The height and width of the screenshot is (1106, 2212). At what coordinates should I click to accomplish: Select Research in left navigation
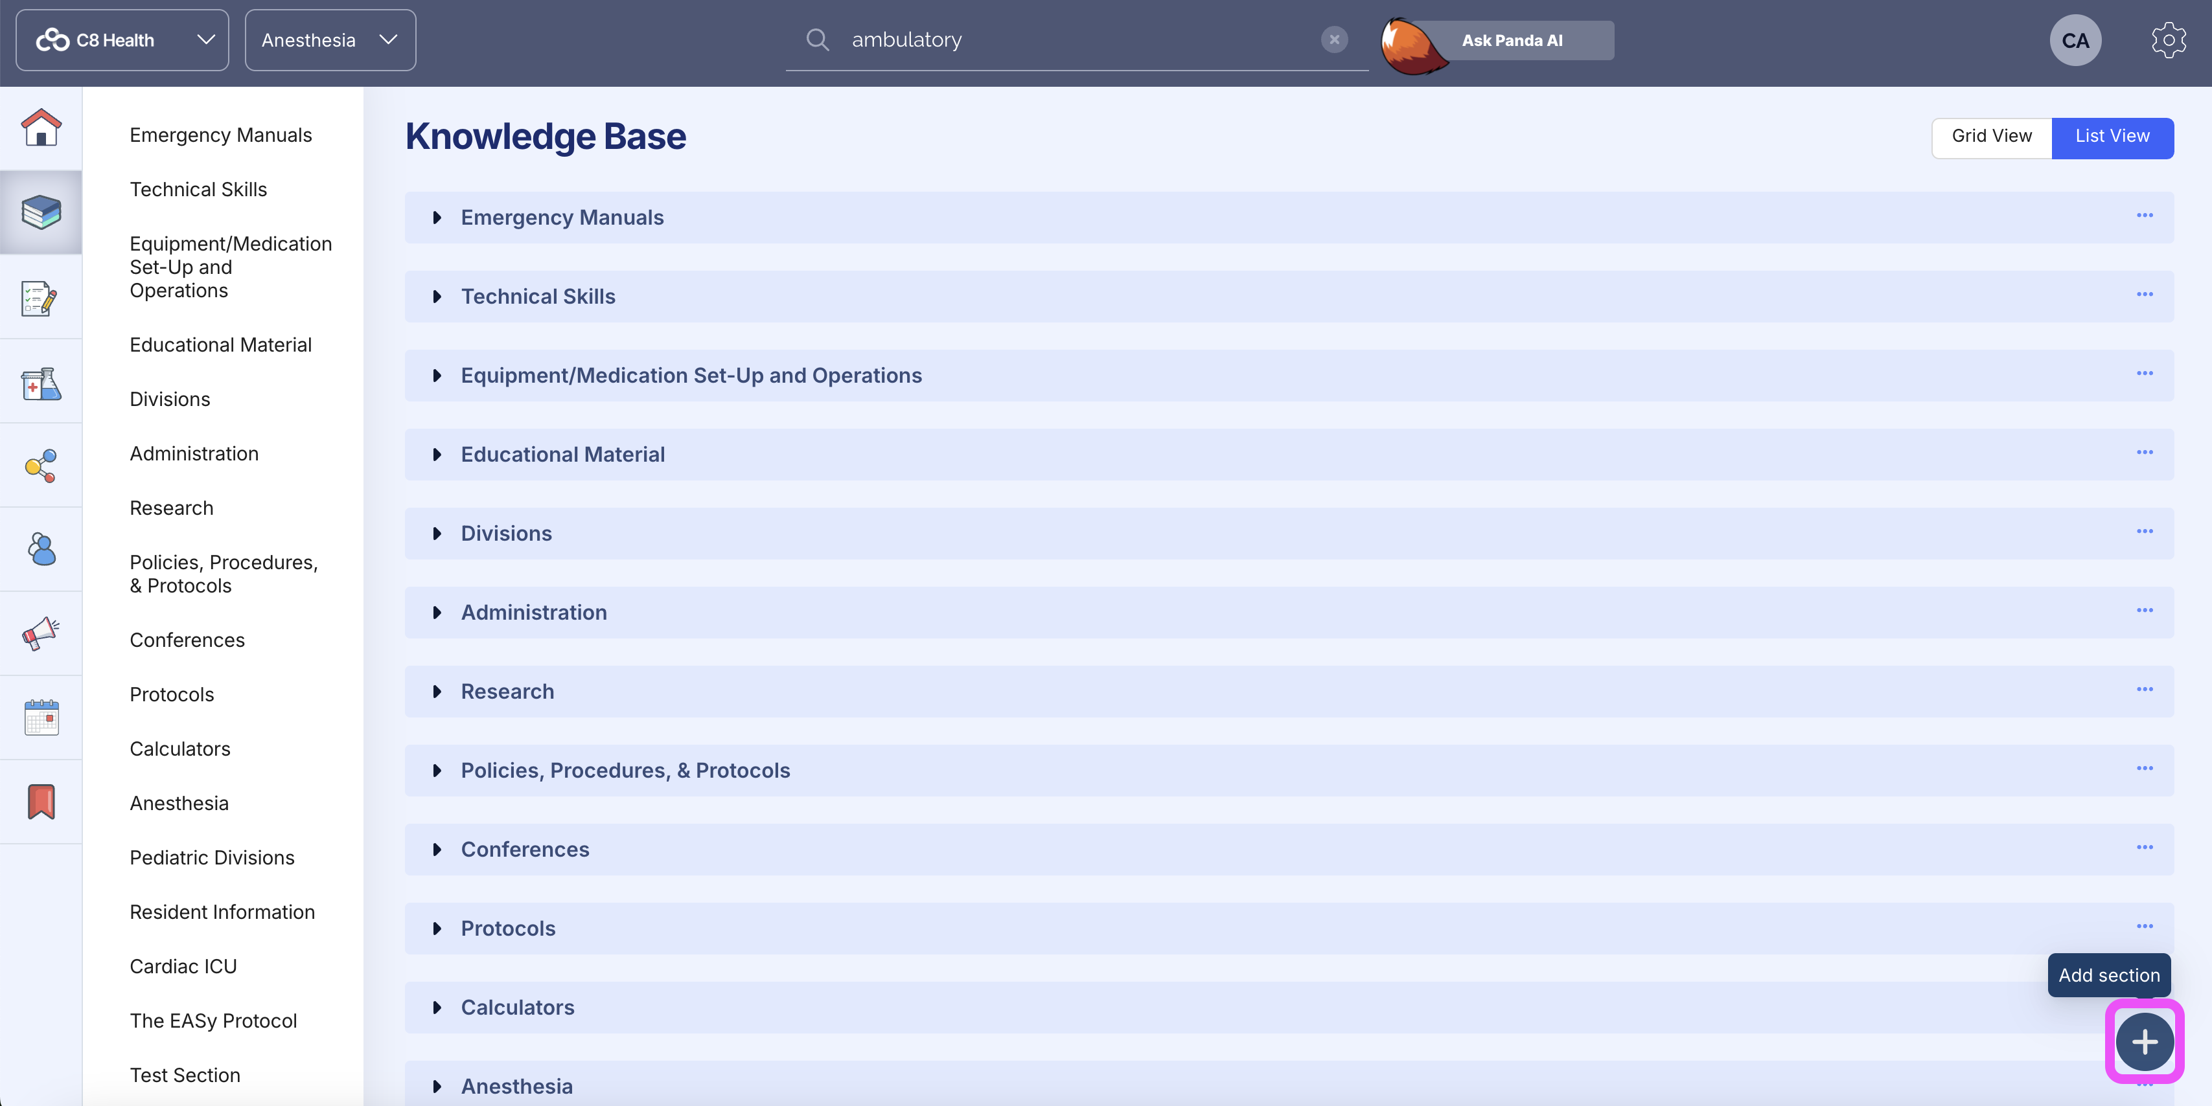pyautogui.click(x=172, y=508)
